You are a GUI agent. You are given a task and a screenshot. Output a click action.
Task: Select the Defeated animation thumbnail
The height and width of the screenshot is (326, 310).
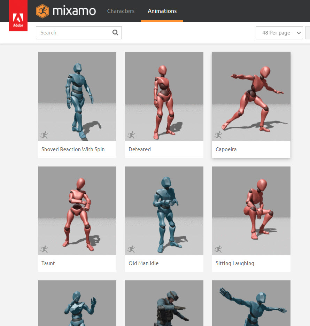(x=164, y=96)
